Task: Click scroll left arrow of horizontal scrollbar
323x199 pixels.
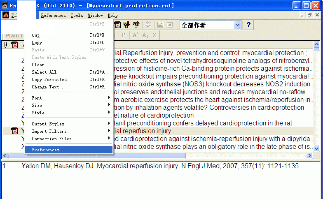Action: pos(5,155)
